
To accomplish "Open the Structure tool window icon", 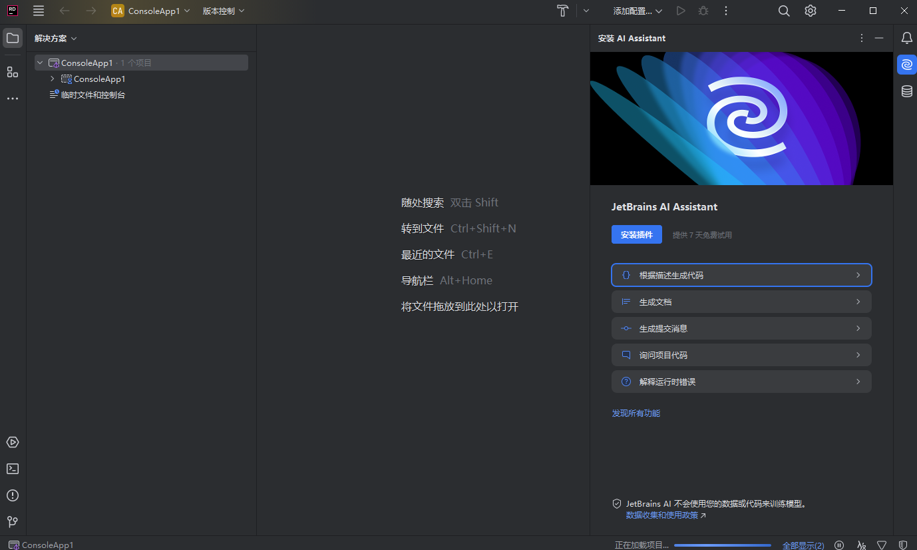I will click(13, 72).
